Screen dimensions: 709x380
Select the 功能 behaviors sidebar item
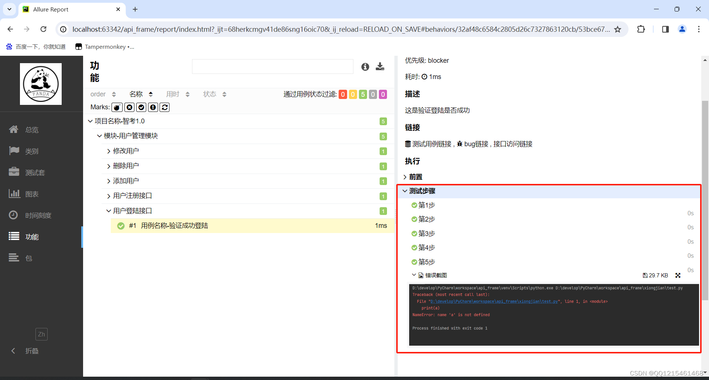[41, 237]
